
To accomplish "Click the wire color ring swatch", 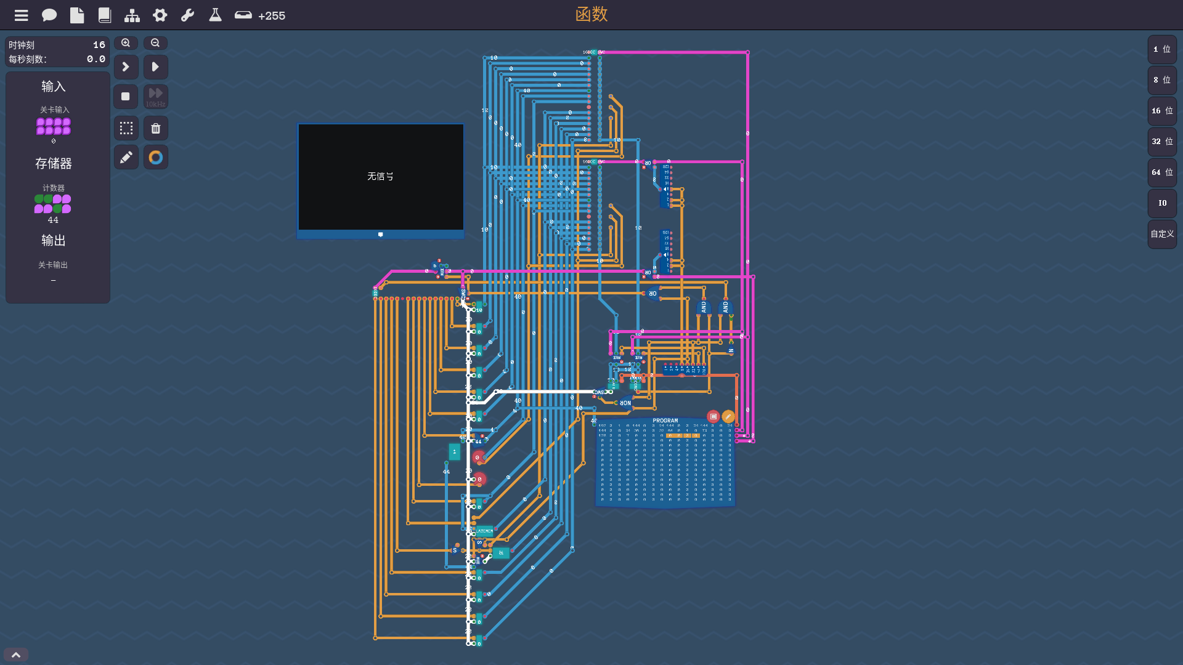I will [x=156, y=158].
